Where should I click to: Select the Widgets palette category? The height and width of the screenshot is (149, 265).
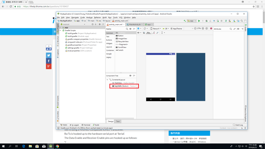109,43
